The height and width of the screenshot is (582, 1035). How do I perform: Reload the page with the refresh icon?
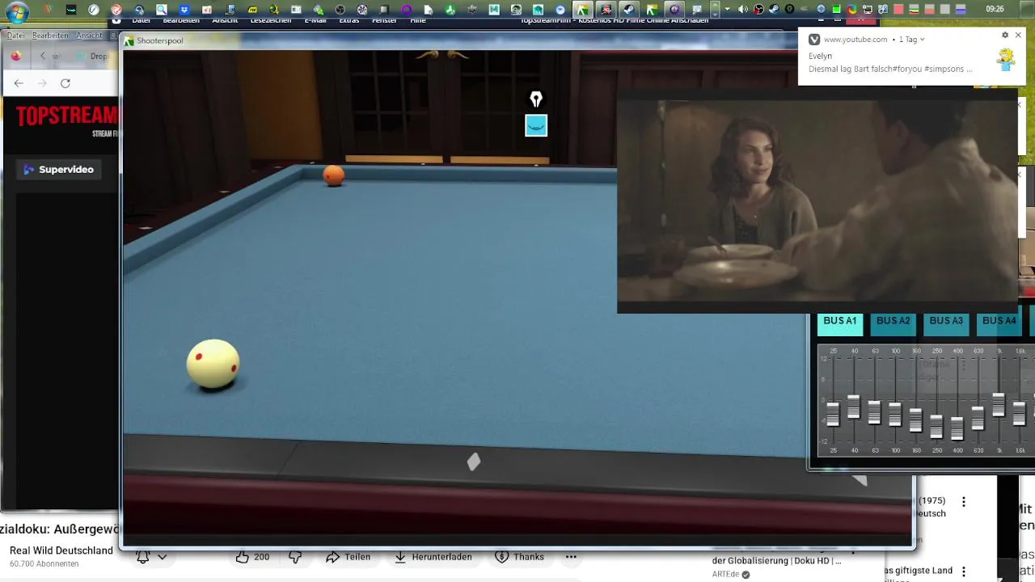pos(65,83)
